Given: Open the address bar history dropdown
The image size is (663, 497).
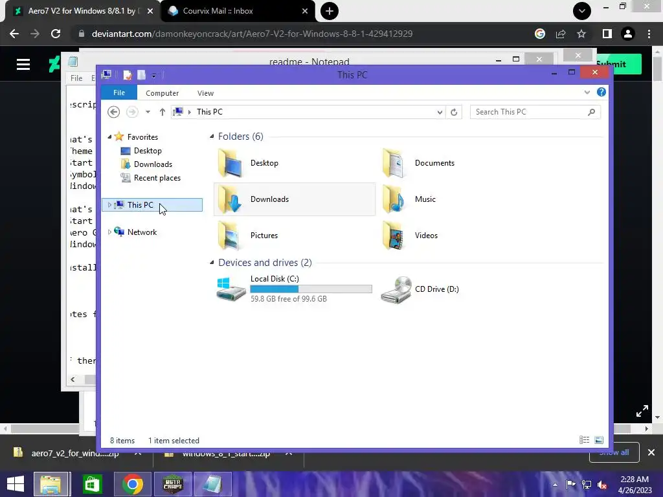Looking at the screenshot, I should click(x=440, y=112).
